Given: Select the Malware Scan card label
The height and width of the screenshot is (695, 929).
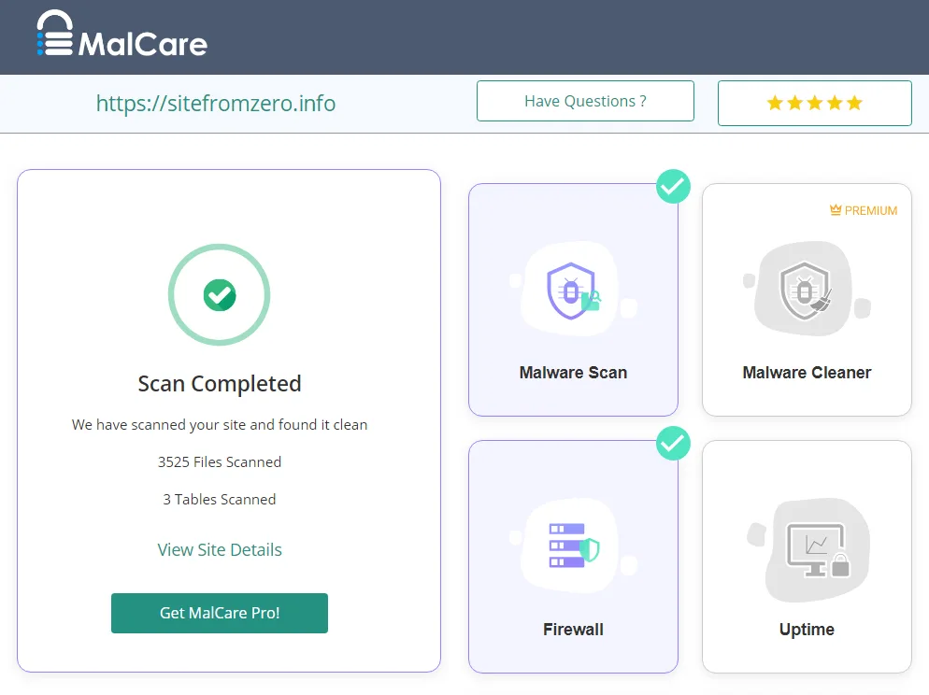Looking at the screenshot, I should pos(573,373).
